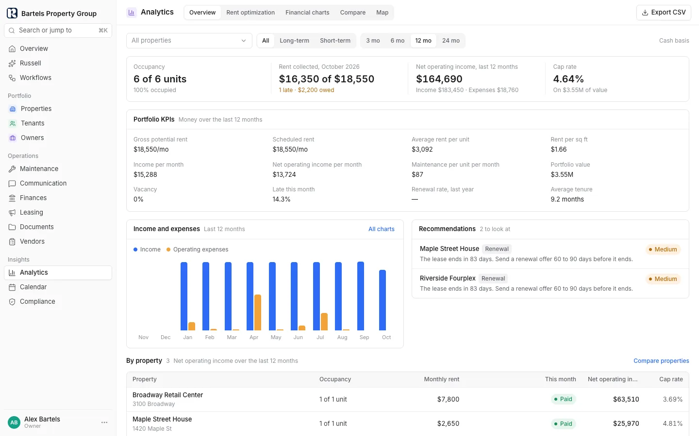Click the Communication chat bubble icon

[12, 184]
